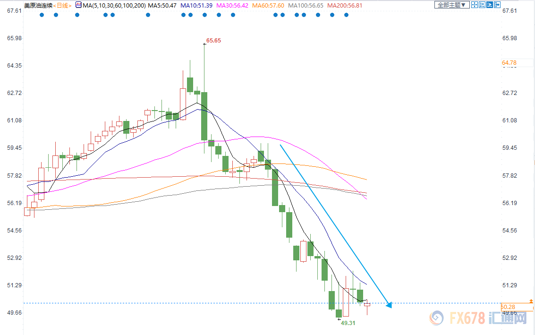
Task: Click the 65.65 high price label
Action: (213, 41)
